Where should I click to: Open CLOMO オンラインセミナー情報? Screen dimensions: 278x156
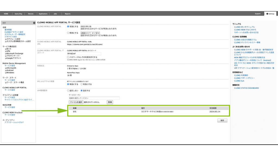[x=247, y=43]
